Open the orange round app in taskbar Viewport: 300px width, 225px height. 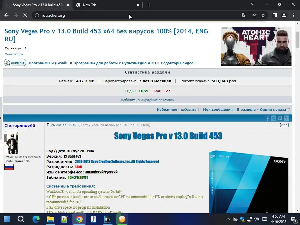click(122, 219)
